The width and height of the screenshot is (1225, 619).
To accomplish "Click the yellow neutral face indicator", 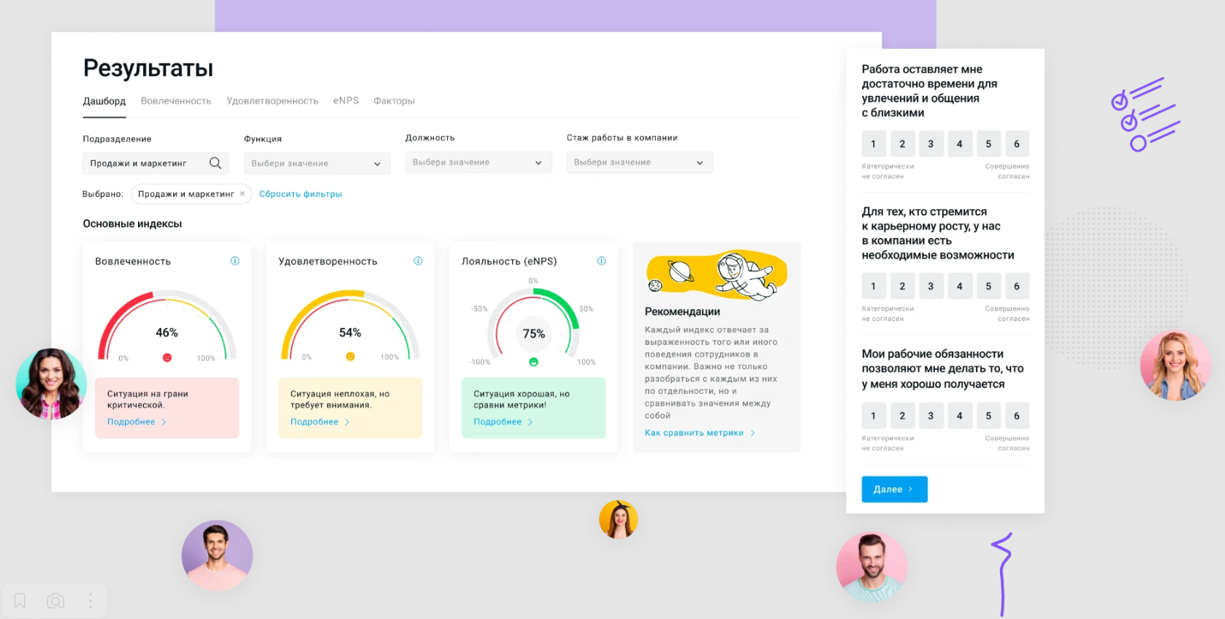I will click(x=351, y=357).
